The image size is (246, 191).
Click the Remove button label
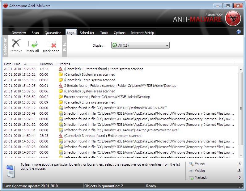coord(16,51)
